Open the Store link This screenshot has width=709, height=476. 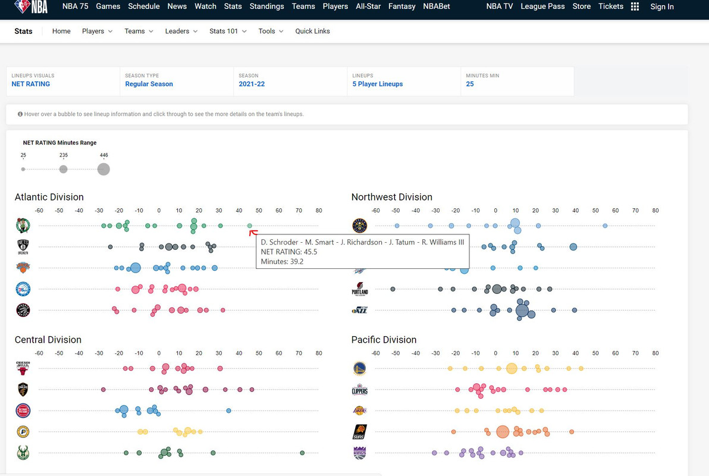tap(582, 7)
